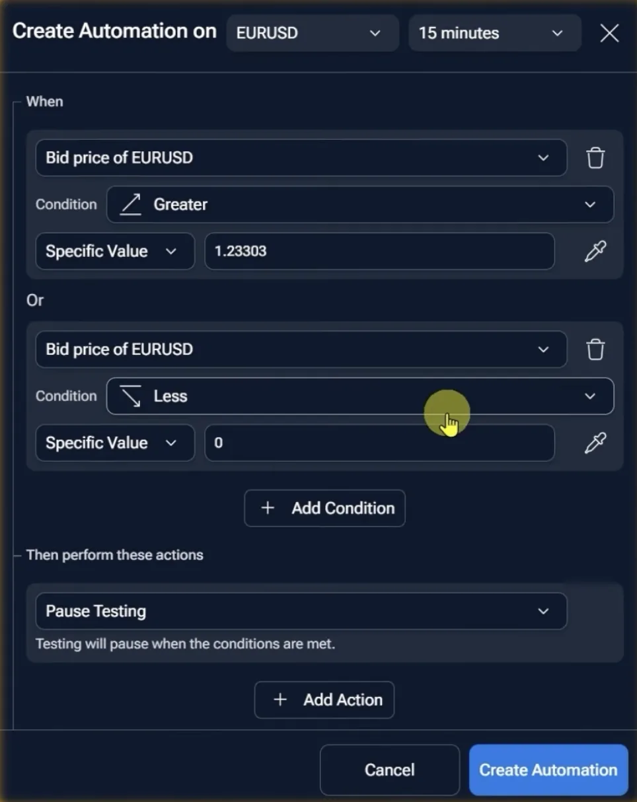This screenshot has width=637, height=802.
Task: Click the Add Condition button
Action: [x=324, y=508]
